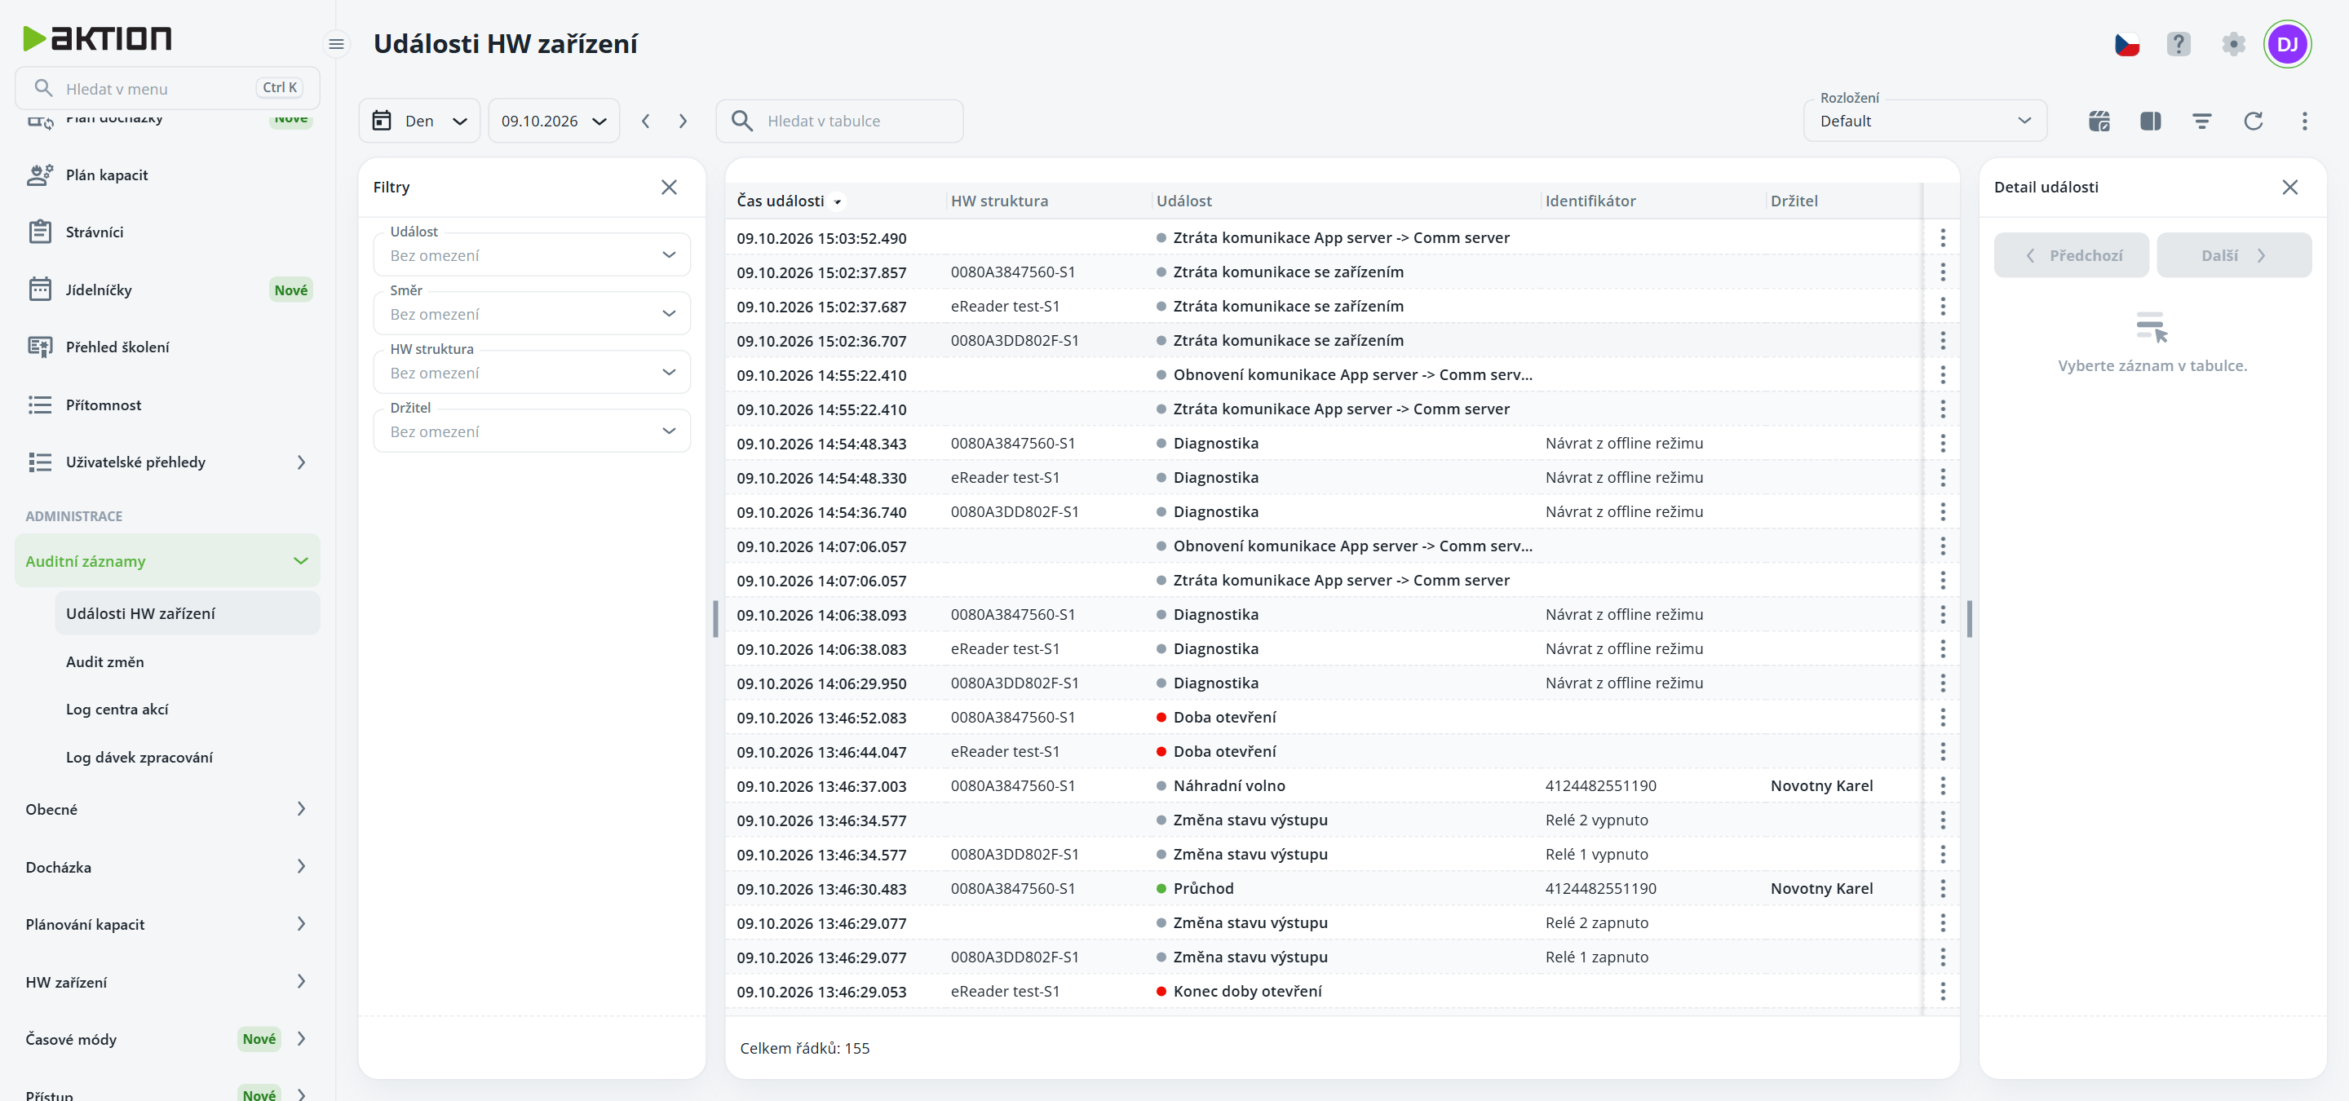
Task: Open help question mark icon
Action: [2179, 44]
